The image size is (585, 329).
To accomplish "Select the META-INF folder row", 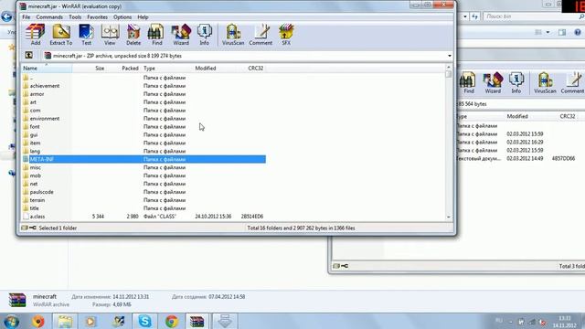I will click(x=144, y=159).
